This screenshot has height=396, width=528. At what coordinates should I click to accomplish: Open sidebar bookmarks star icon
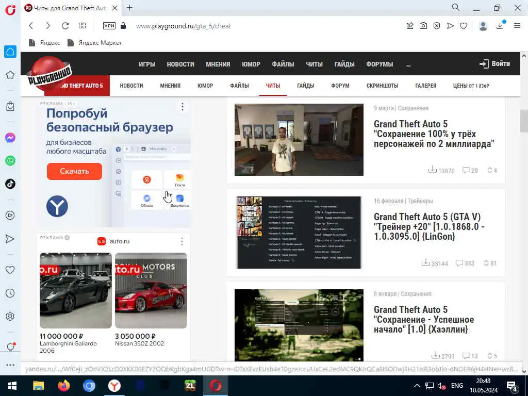point(10,75)
